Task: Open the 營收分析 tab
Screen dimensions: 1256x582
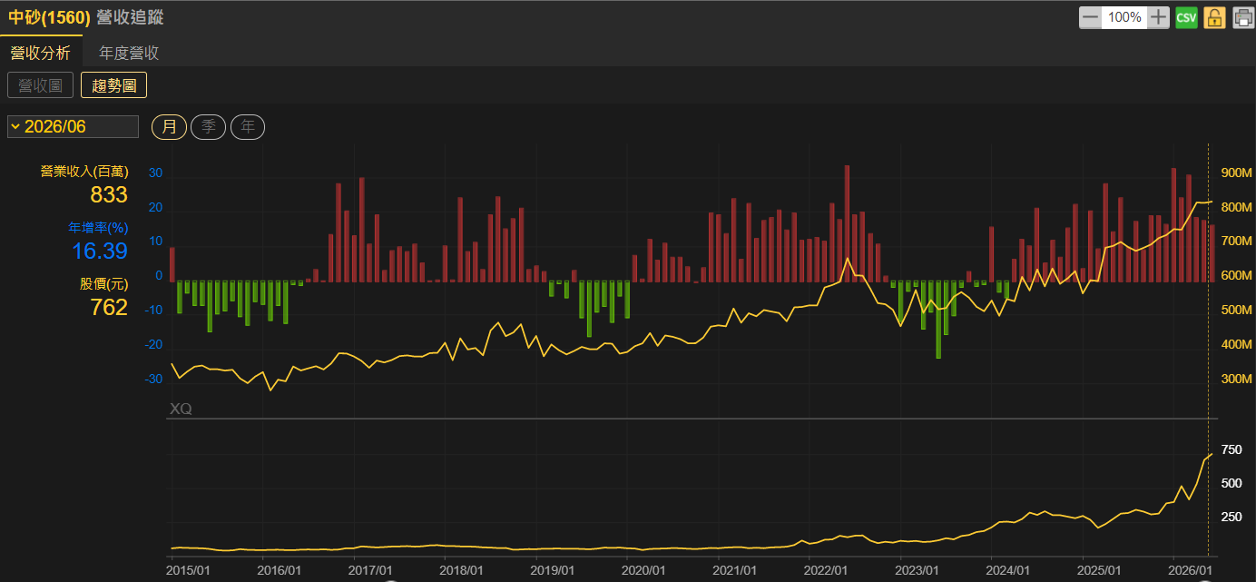Action: click(40, 53)
